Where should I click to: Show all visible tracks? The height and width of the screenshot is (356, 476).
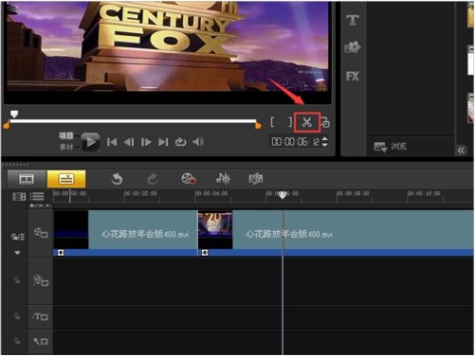19,197
